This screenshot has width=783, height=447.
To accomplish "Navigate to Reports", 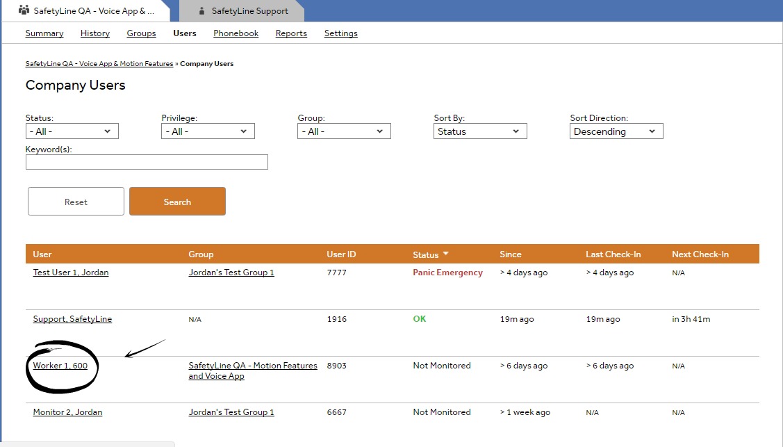I will pyautogui.click(x=291, y=33).
